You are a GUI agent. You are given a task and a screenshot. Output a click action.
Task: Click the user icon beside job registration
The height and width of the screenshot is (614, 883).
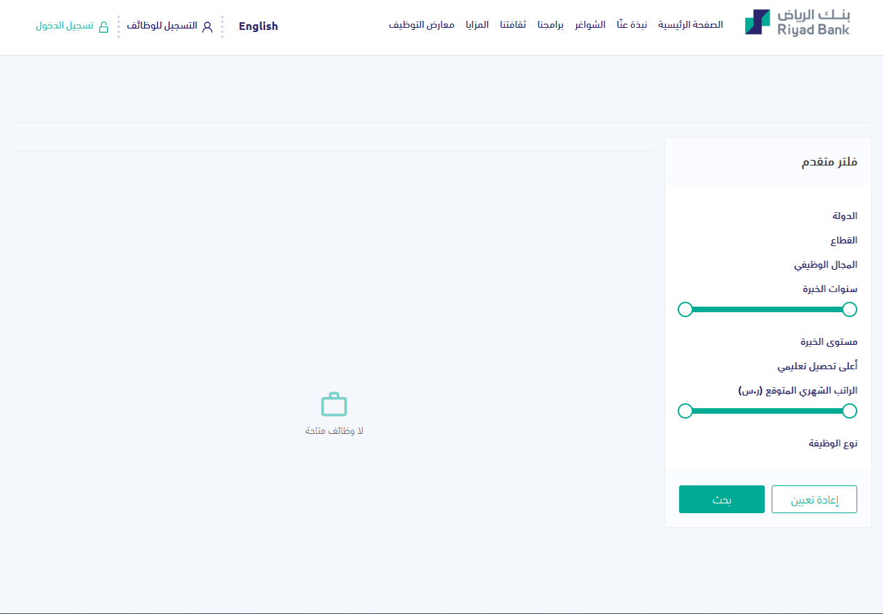coord(207,27)
